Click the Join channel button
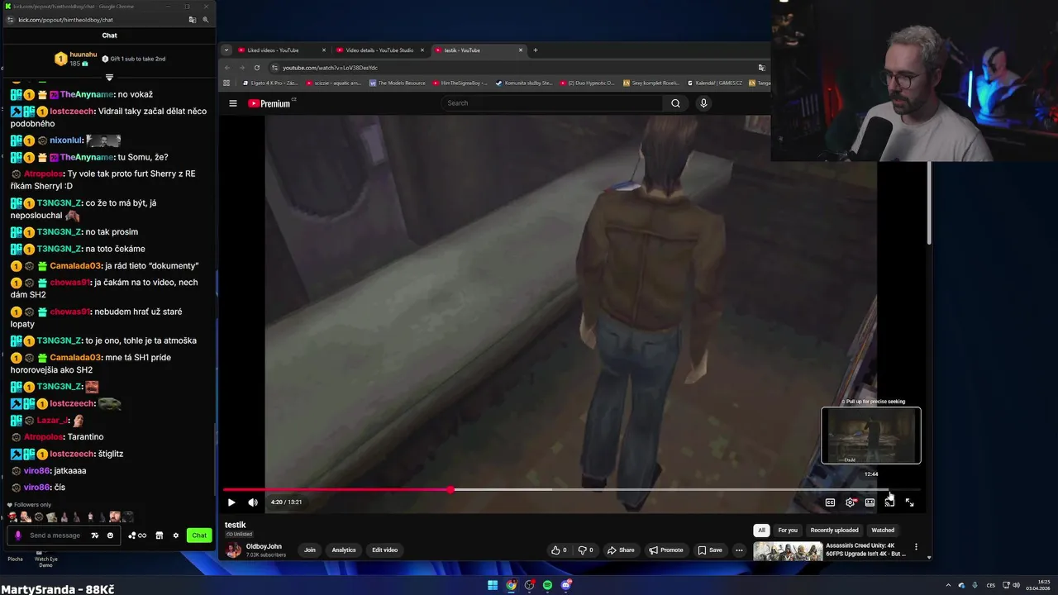Screen dimensions: 1058x595 309,550
